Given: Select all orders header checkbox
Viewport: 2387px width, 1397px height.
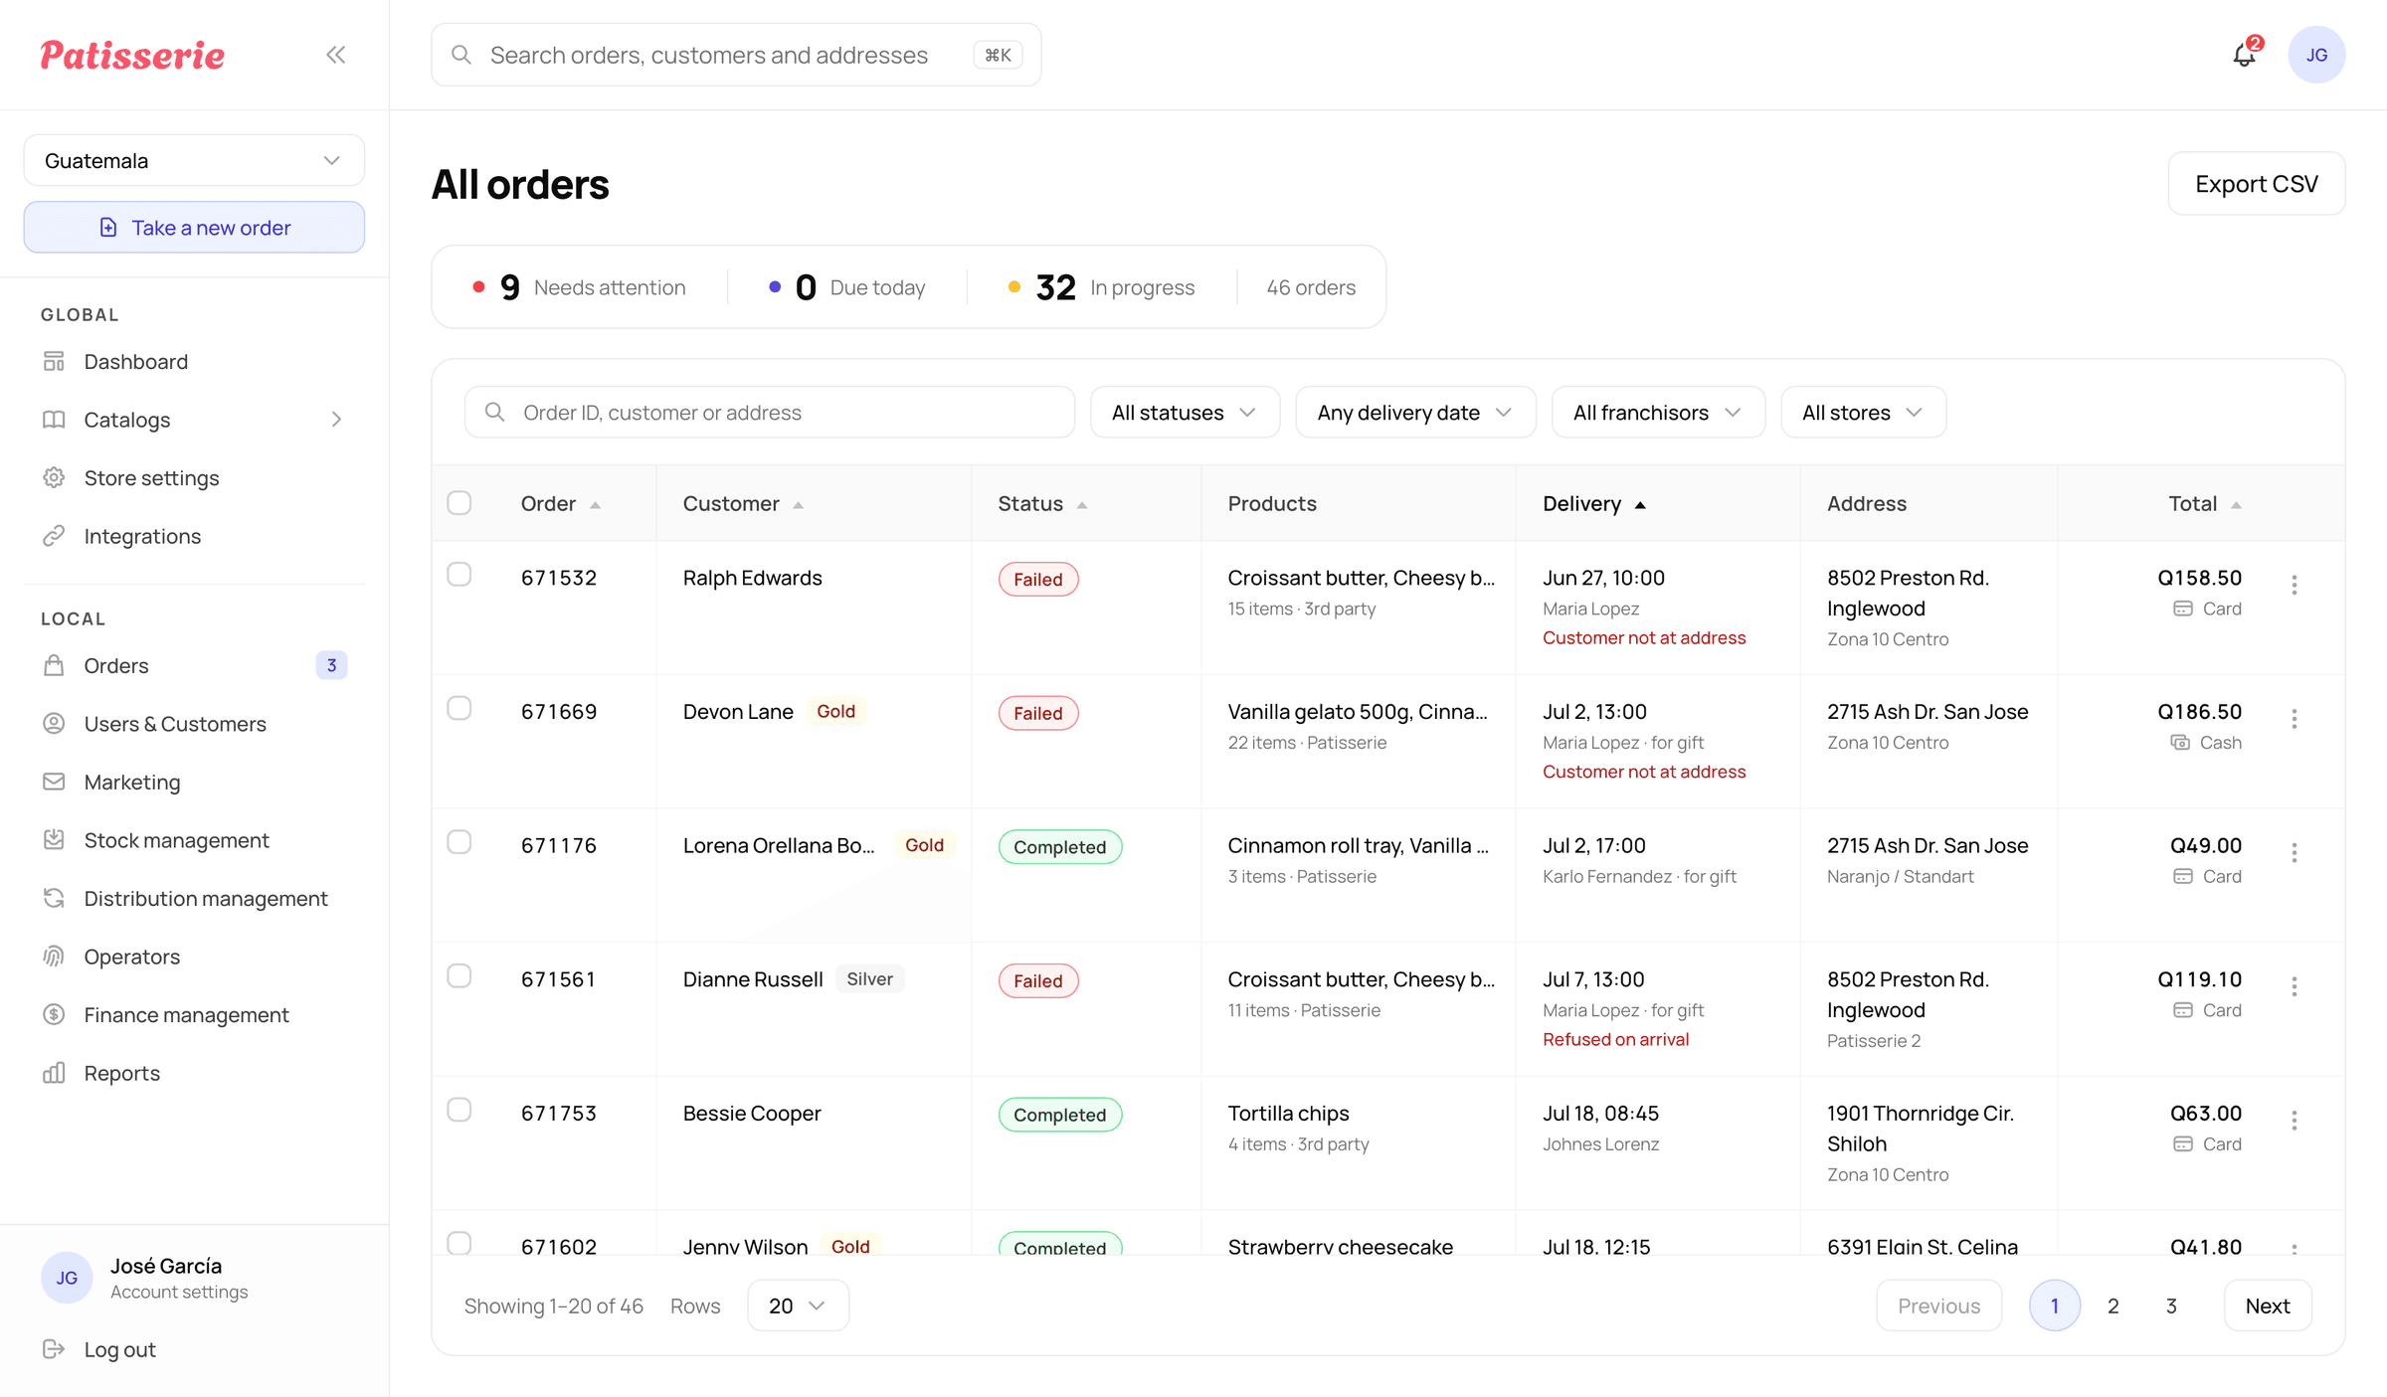Looking at the screenshot, I should [x=459, y=503].
